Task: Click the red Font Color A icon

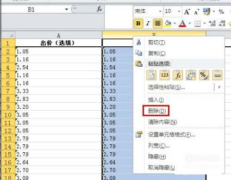Action: (x=182, y=24)
